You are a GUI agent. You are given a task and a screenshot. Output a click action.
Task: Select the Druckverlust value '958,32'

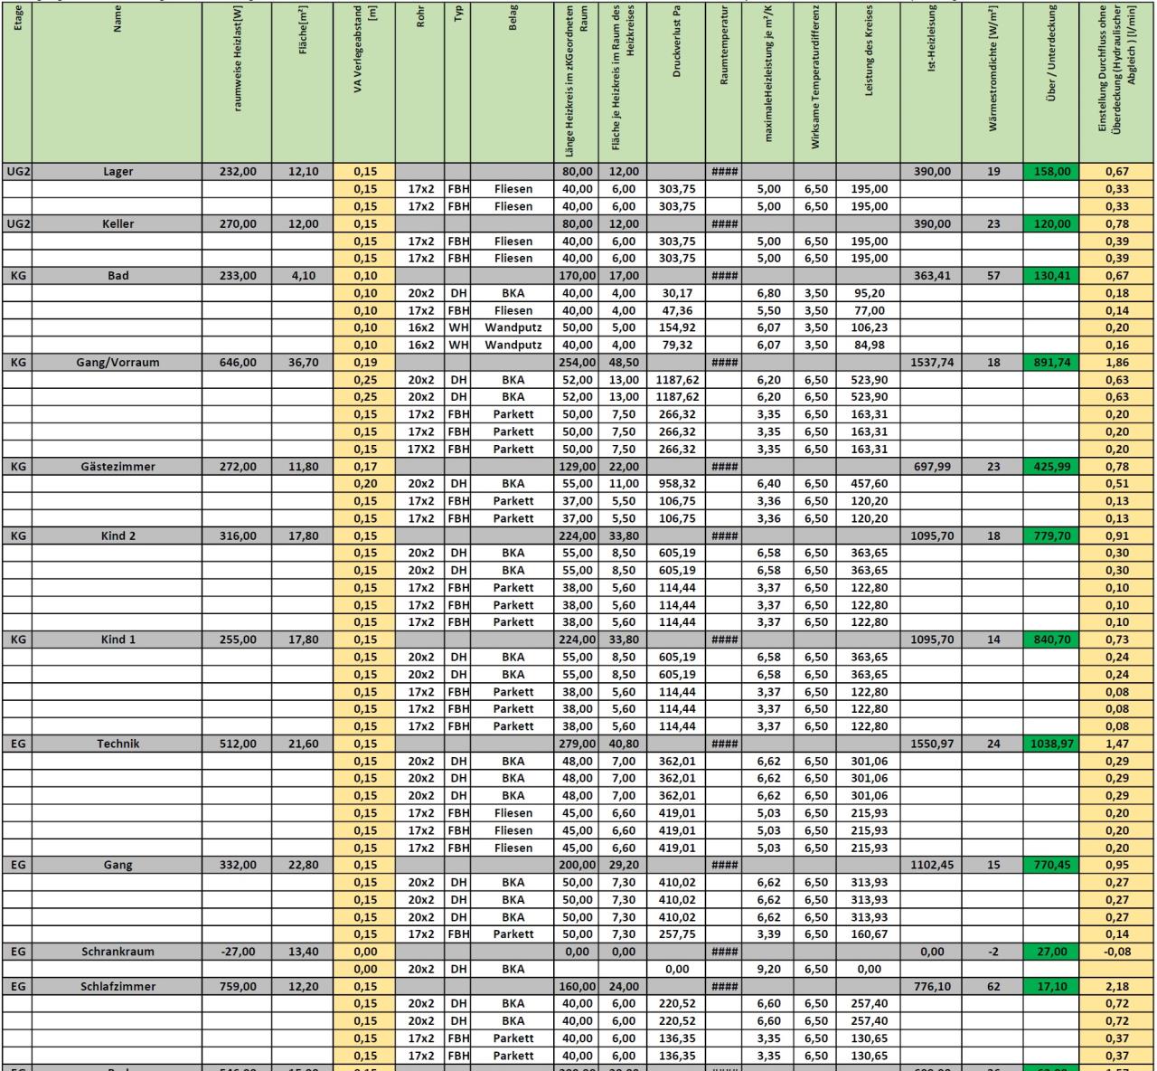coord(676,484)
